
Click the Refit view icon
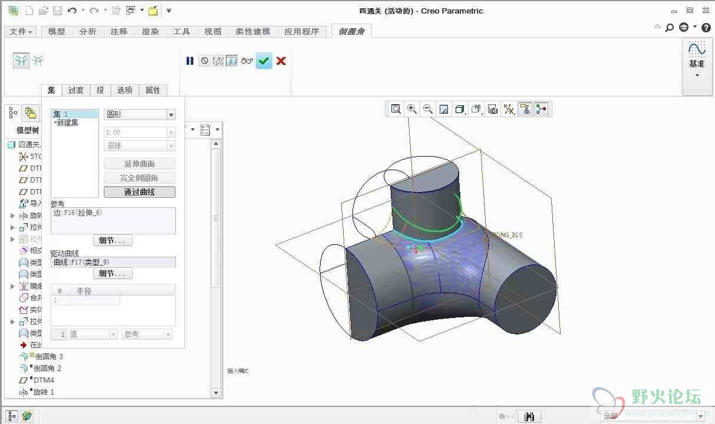coord(396,109)
